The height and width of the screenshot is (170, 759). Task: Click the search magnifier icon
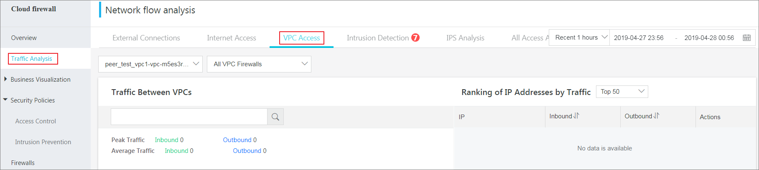coord(275,117)
